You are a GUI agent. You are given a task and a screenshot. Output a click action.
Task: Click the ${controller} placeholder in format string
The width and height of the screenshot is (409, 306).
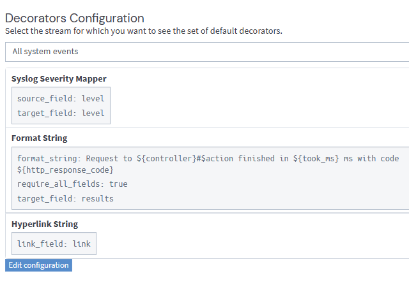(x=164, y=159)
